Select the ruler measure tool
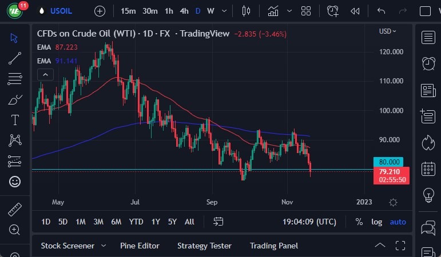Screen dimensions: 441x257 (x=15, y=210)
